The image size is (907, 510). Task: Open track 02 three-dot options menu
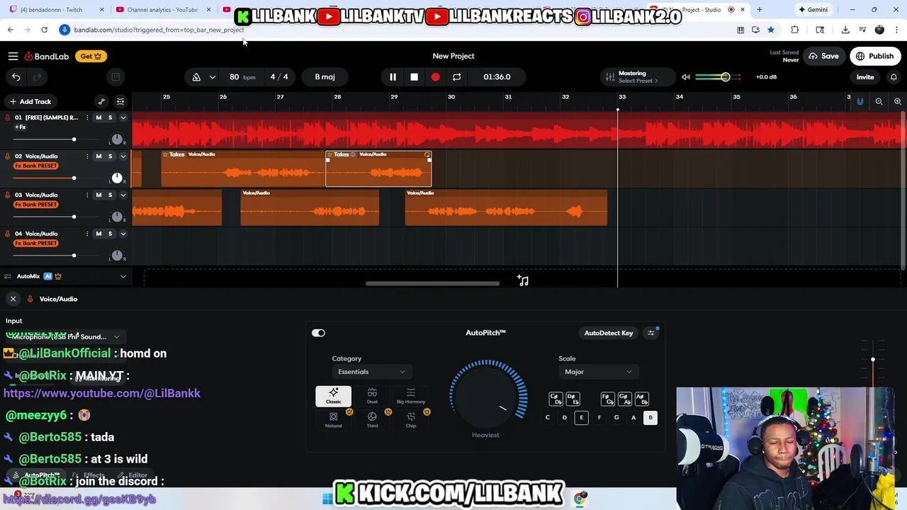[x=87, y=156]
